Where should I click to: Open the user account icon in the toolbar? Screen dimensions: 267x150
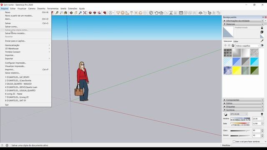tap(111, 13)
